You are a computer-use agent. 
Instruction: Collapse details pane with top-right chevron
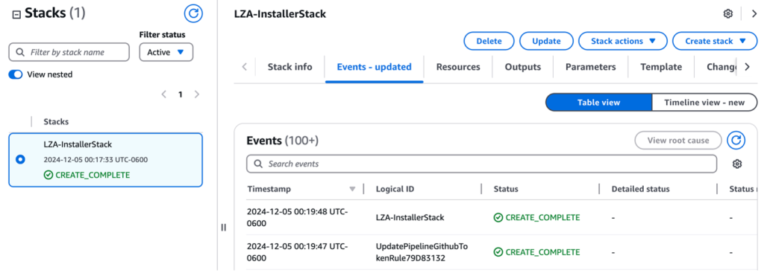click(x=754, y=13)
